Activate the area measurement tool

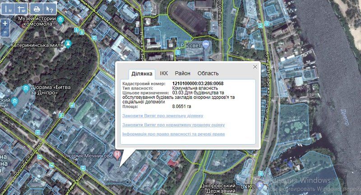tap(21, 9)
